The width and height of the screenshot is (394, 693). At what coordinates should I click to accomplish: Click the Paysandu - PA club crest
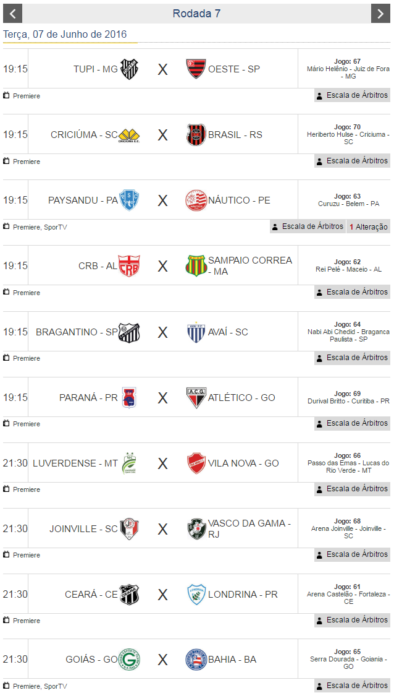point(129,200)
